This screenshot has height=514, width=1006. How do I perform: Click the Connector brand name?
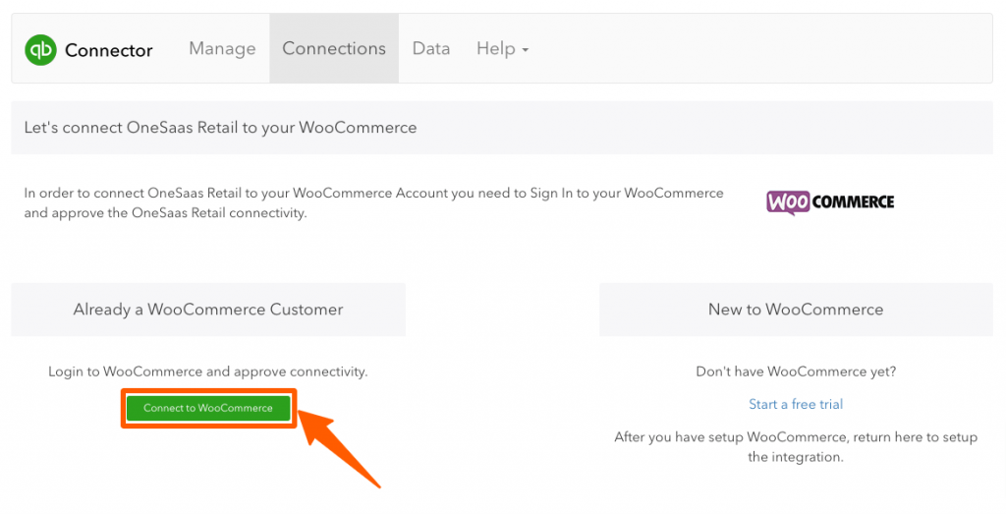[108, 50]
